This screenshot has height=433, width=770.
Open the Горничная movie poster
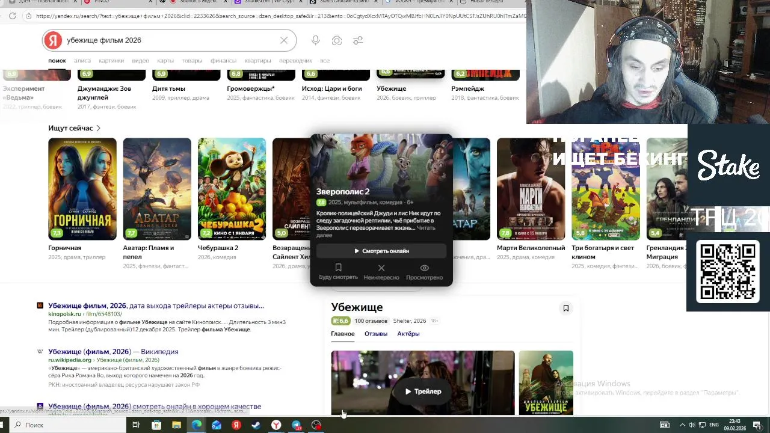pos(82,189)
